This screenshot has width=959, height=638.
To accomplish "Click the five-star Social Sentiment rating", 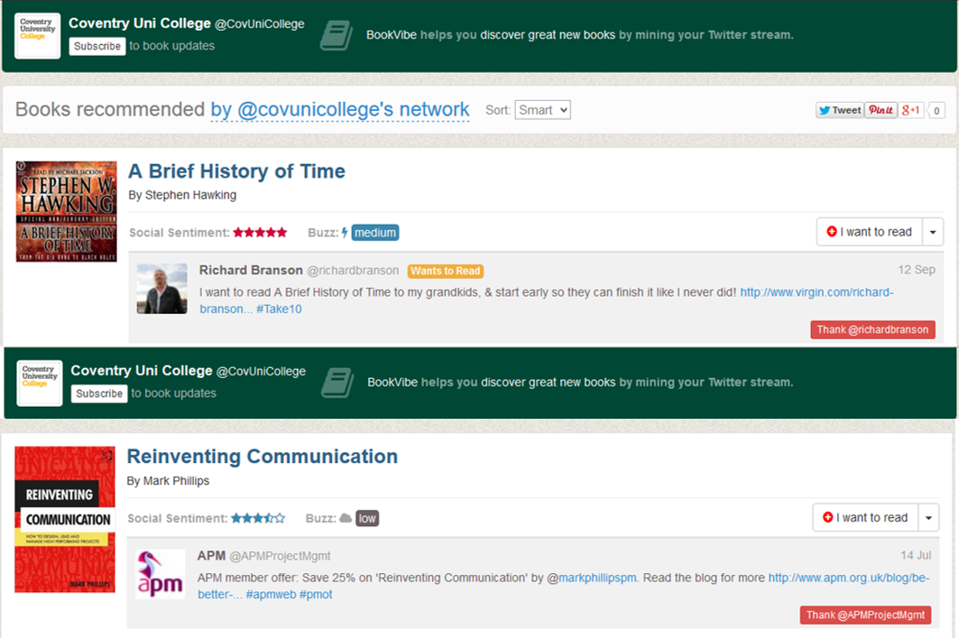I will point(260,233).
